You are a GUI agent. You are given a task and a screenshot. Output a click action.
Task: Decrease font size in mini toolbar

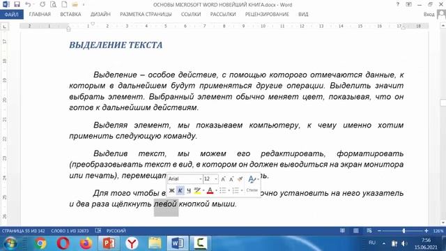point(231,179)
